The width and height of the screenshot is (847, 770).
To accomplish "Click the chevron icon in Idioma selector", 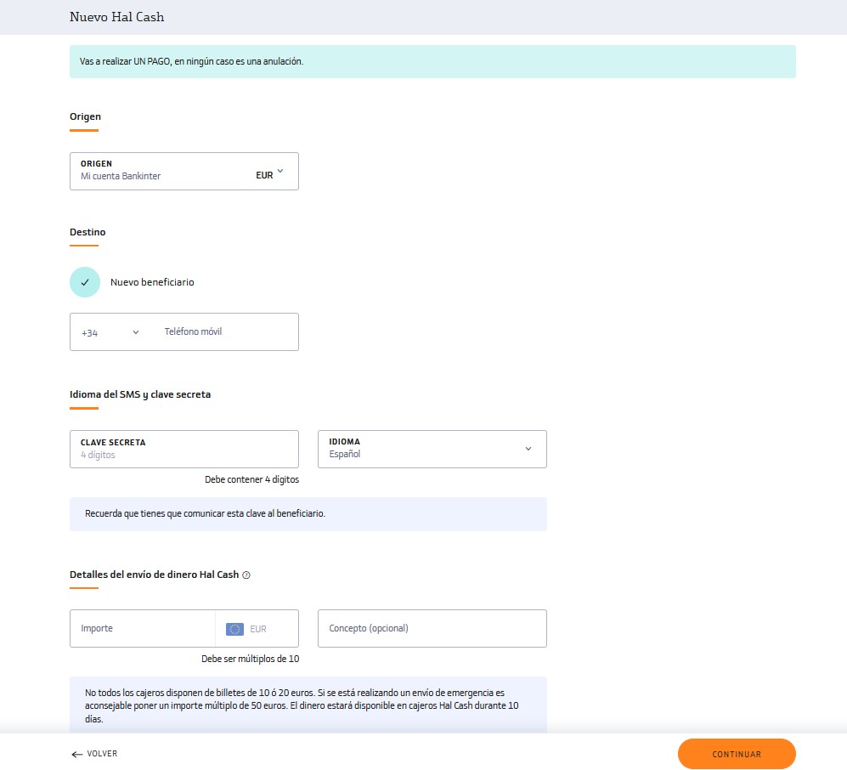I will pos(528,449).
